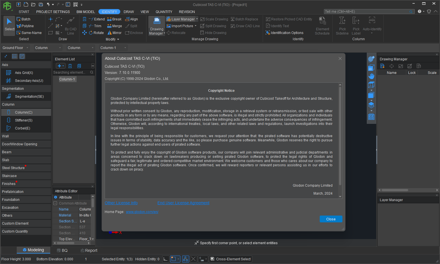Click copyright notice vertical scrollbar
Viewport: 440px width, 264px height.
click(x=340, y=136)
